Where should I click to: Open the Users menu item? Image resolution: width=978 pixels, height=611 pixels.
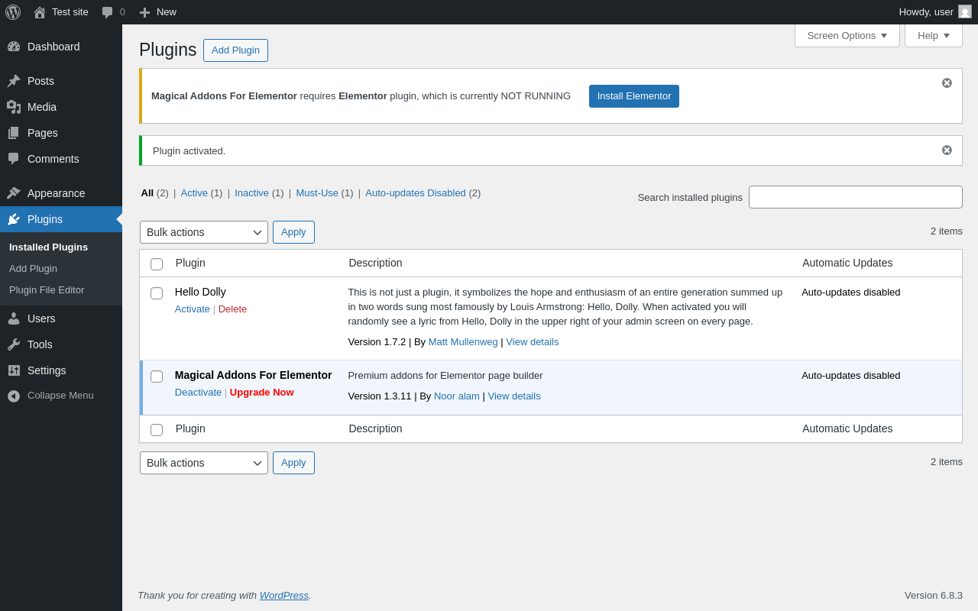[x=61, y=318]
